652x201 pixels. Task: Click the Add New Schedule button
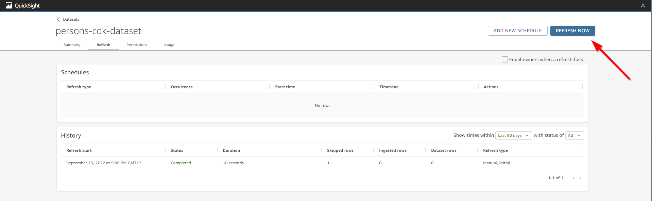517,31
